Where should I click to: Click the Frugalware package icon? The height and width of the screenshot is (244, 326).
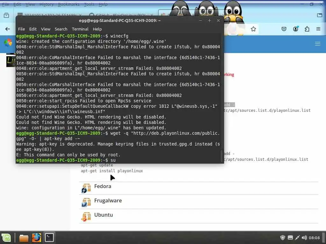pos(86,202)
